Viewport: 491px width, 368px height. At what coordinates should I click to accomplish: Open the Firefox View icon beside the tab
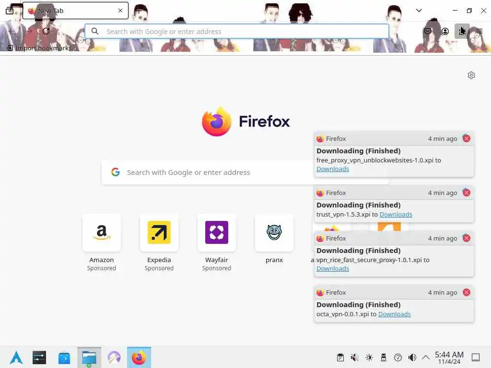pos(10,11)
